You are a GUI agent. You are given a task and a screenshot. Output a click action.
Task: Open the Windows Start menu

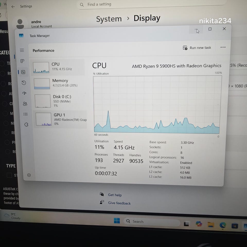pos(117,221)
